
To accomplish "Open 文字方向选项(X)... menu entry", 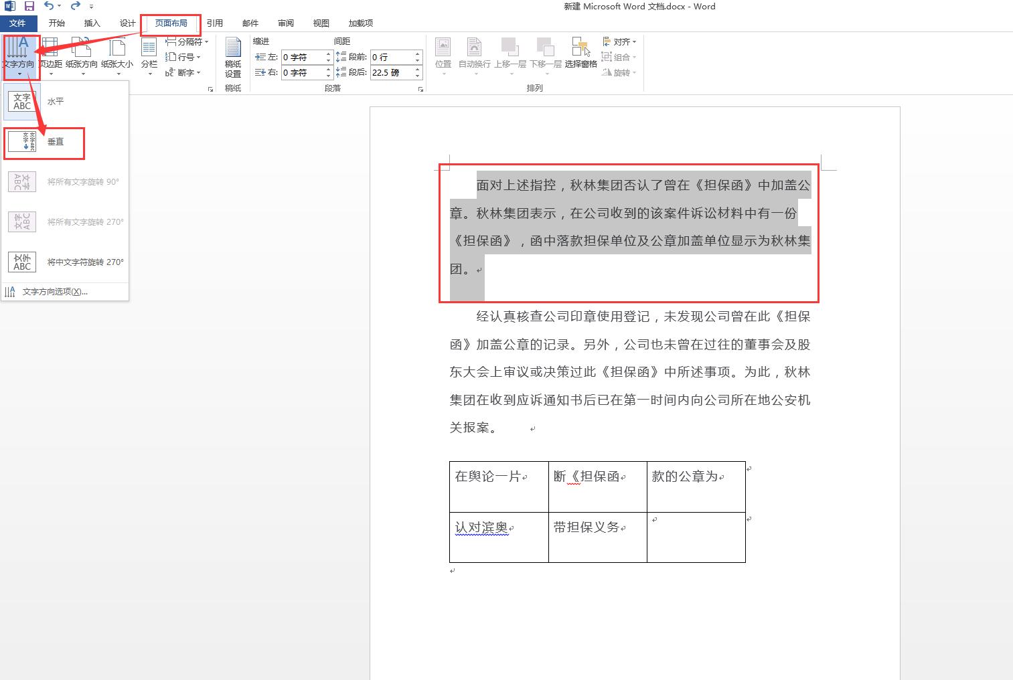I will [65, 292].
